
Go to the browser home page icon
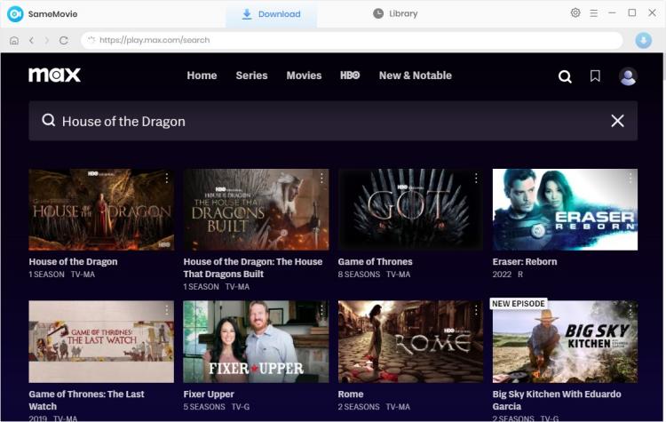pos(14,40)
